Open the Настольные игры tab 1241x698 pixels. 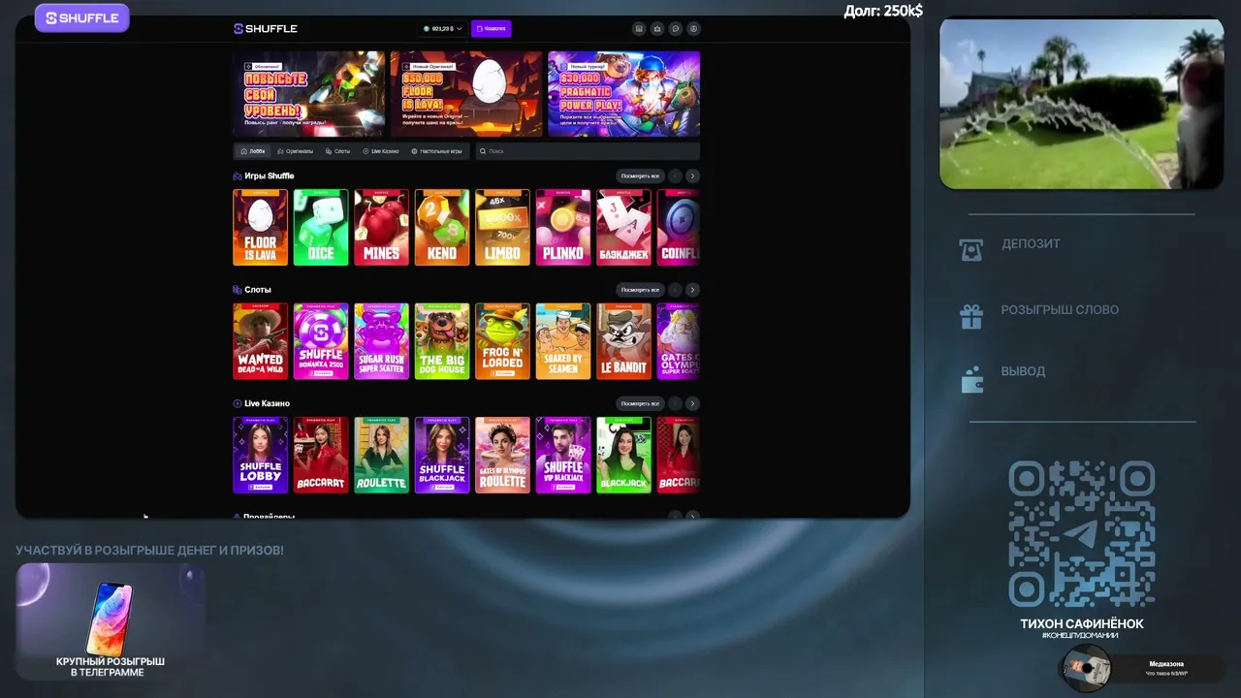[436, 151]
